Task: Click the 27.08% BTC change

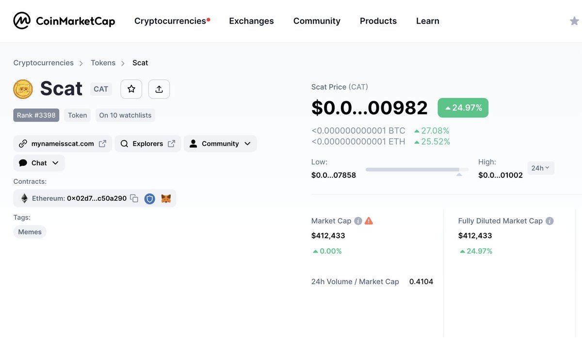Action: click(432, 131)
